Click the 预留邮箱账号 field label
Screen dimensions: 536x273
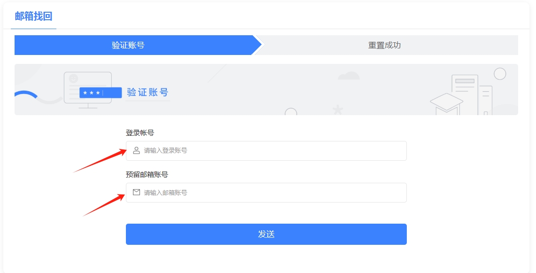pyautogui.click(x=147, y=175)
